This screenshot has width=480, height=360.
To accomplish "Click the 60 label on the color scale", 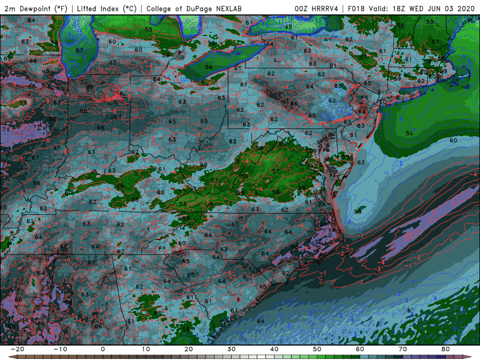I will [x=360, y=349].
